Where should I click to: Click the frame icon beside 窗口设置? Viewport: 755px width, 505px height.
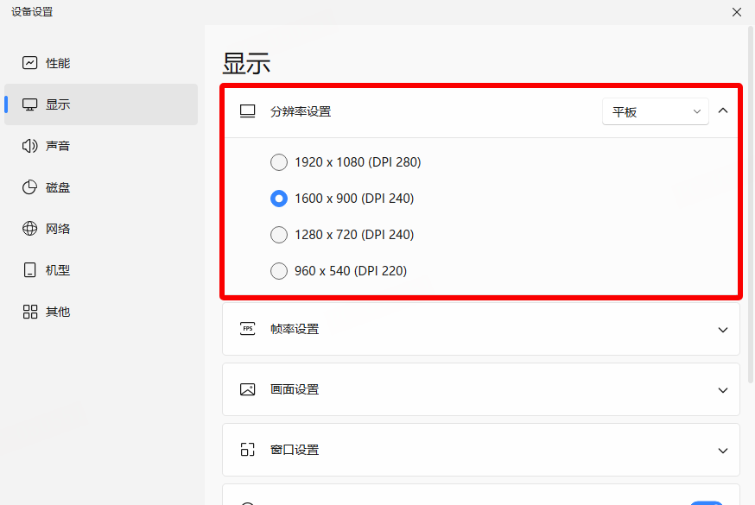248,450
